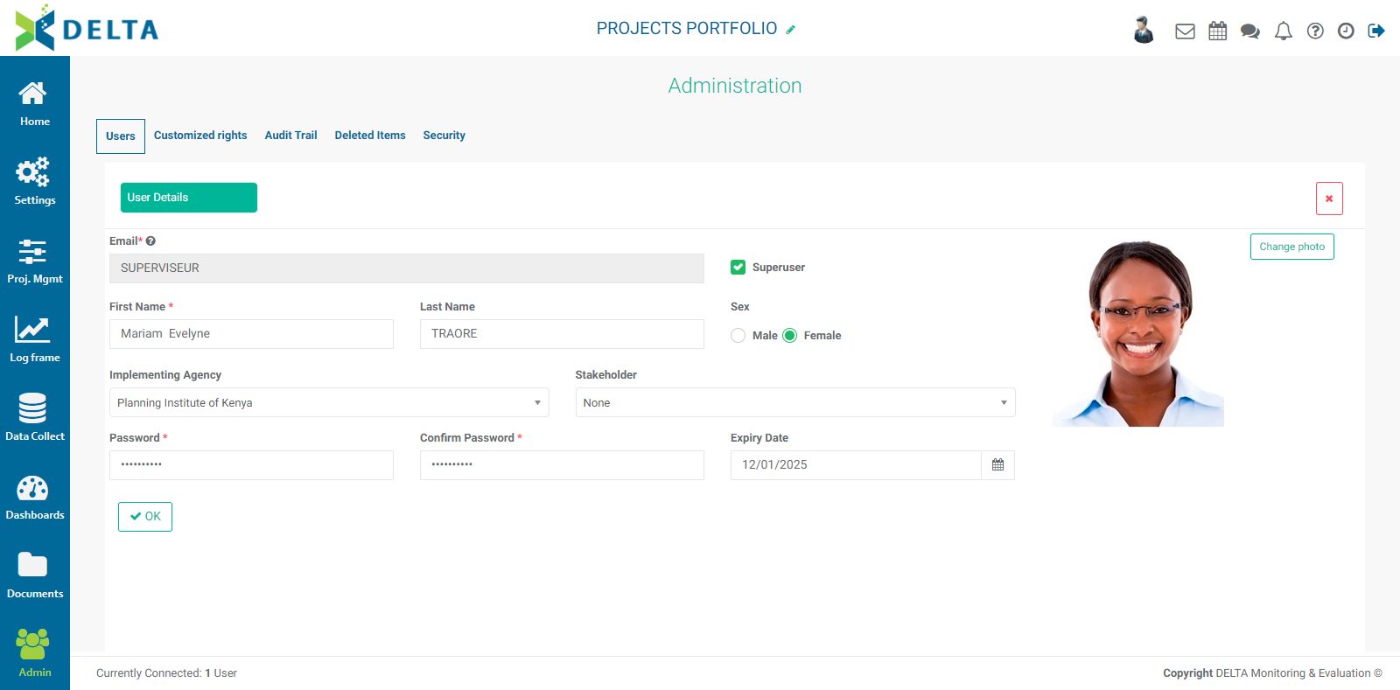This screenshot has width=1400, height=690.
Task: Click the logout arrow icon
Action: tap(1376, 31)
